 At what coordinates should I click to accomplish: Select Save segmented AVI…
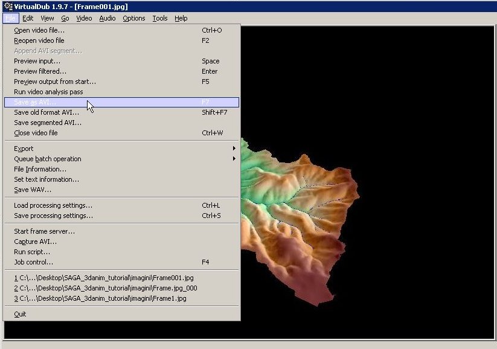click(x=122, y=123)
